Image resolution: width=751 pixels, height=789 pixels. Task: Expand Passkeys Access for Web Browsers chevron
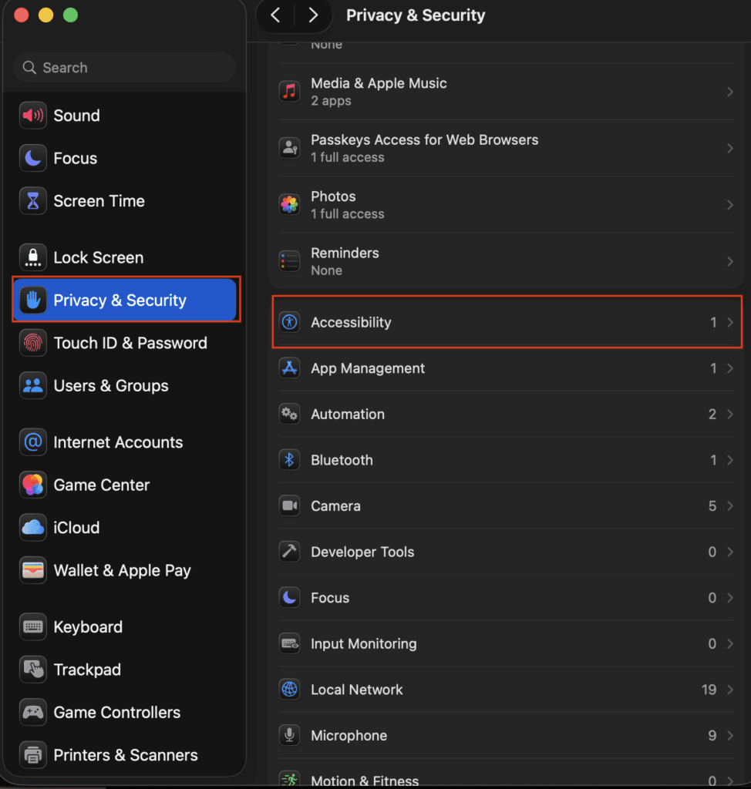coord(730,148)
